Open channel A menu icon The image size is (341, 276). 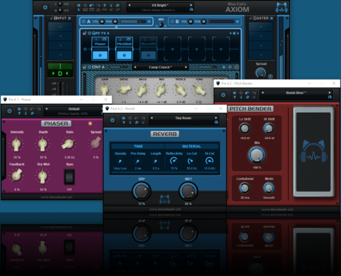tap(149, 22)
